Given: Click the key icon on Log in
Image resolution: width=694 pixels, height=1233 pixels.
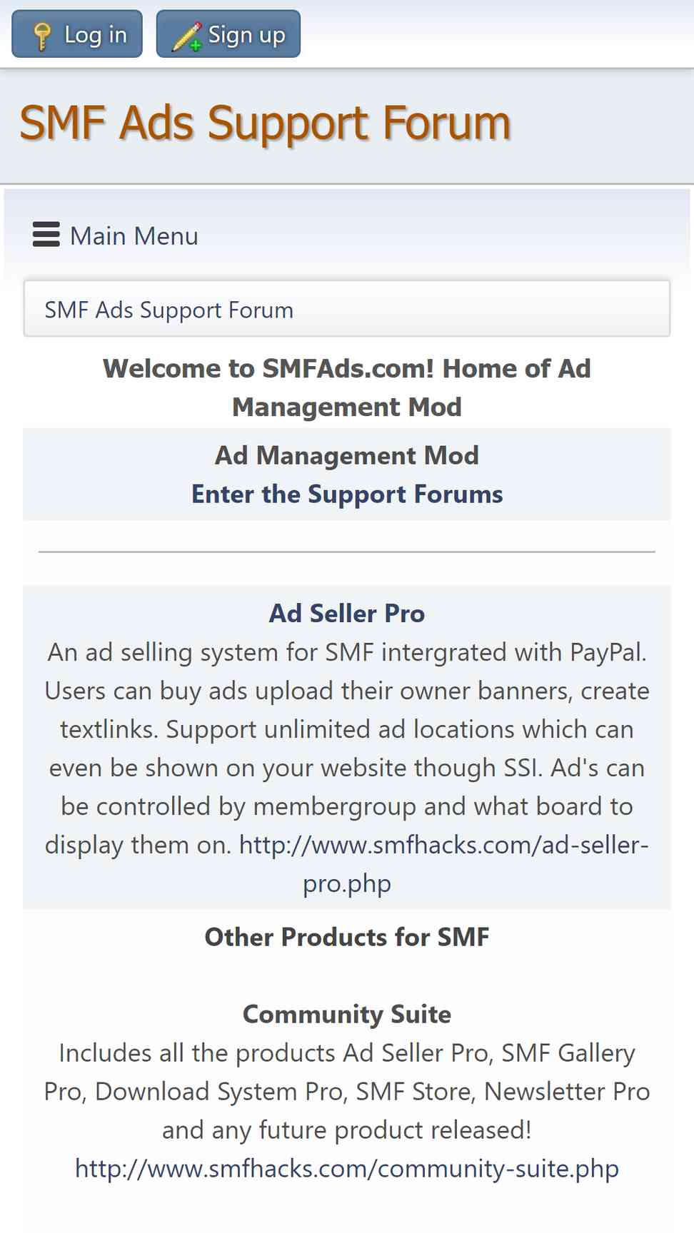Looking at the screenshot, I should point(42,36).
